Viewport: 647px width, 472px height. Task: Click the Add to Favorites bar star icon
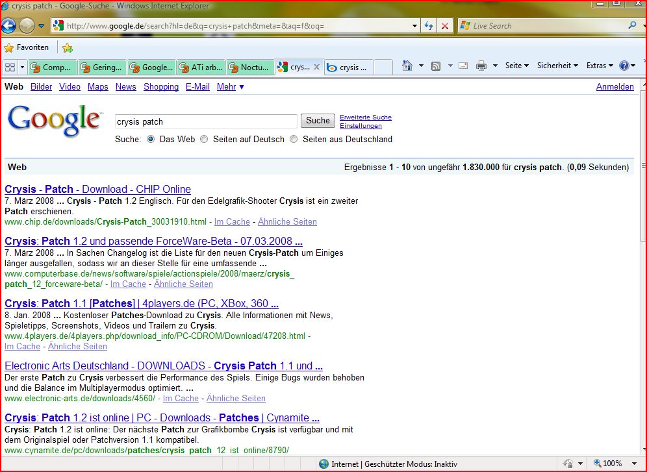[68, 48]
